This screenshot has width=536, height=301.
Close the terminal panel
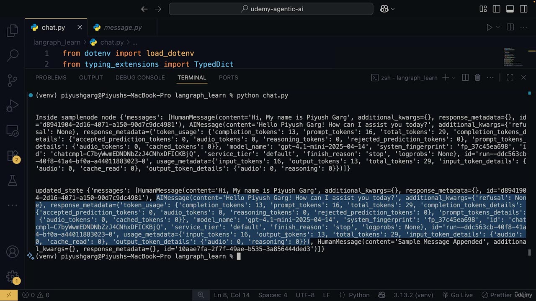coord(523,77)
